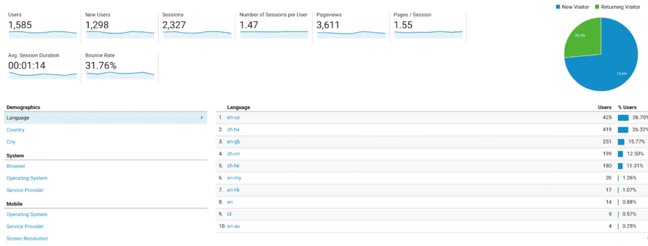This screenshot has height=246, width=648.
Task: Click the 0.25% value for en-au
Action: tap(630, 226)
